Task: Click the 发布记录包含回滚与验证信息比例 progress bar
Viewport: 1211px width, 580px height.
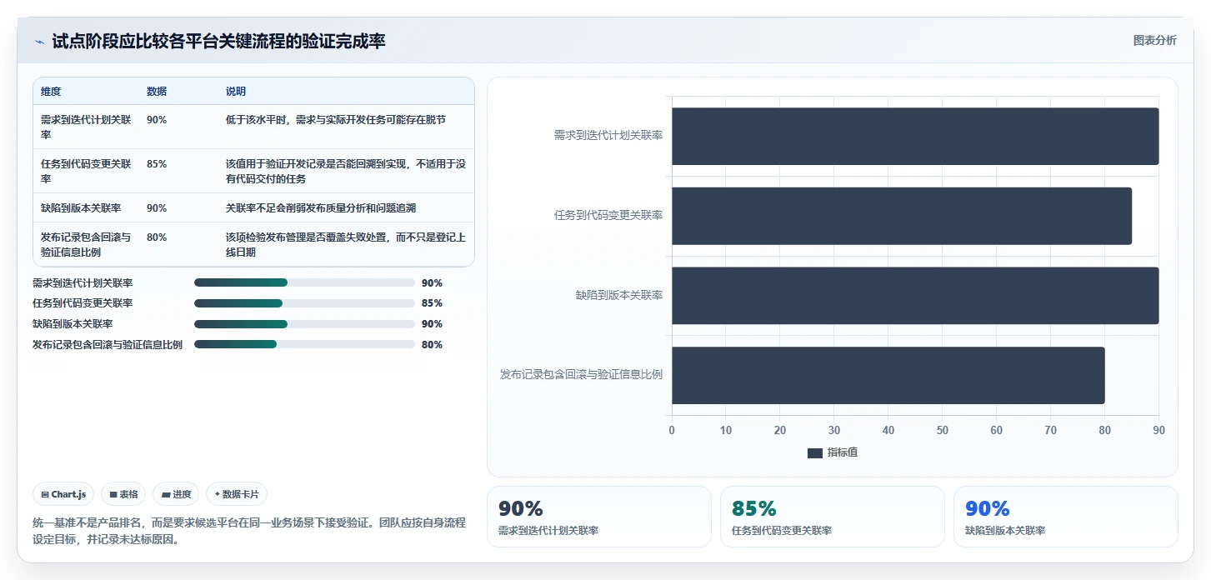Action: [304, 344]
